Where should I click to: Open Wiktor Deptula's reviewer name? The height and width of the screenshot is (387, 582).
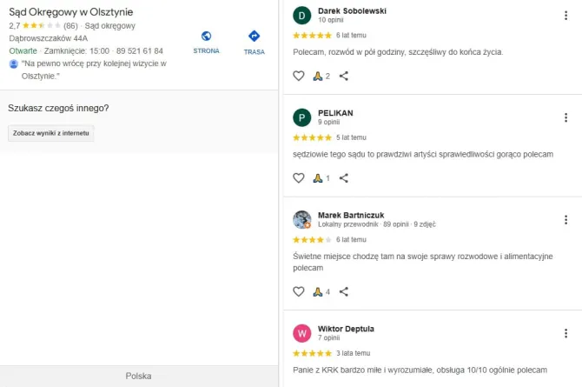[346, 329]
